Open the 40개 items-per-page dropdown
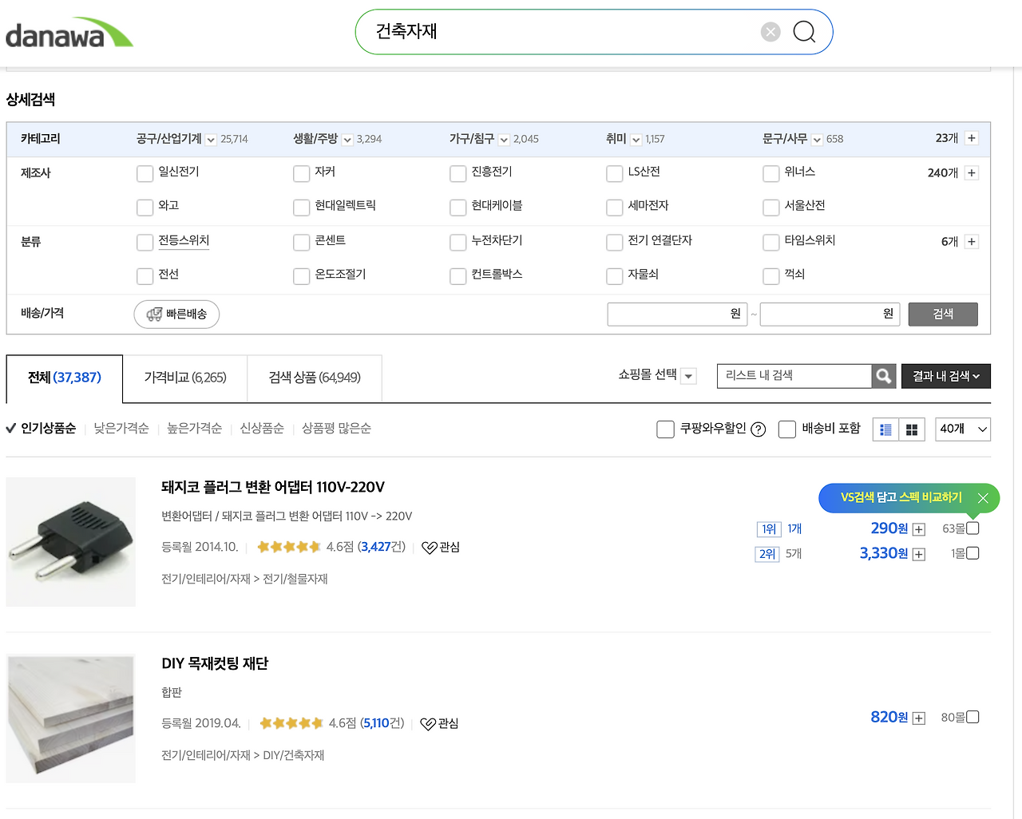Viewport: 1022px width, 819px height. [x=963, y=429]
